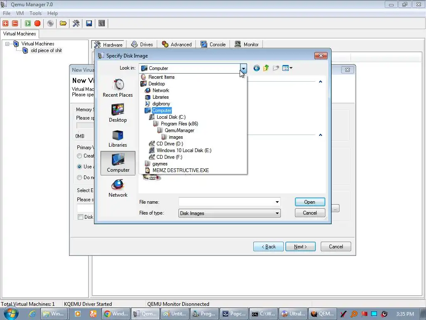This screenshot has height=320, width=426.
Task: Click the Next button in wizard
Action: pyautogui.click(x=300, y=247)
